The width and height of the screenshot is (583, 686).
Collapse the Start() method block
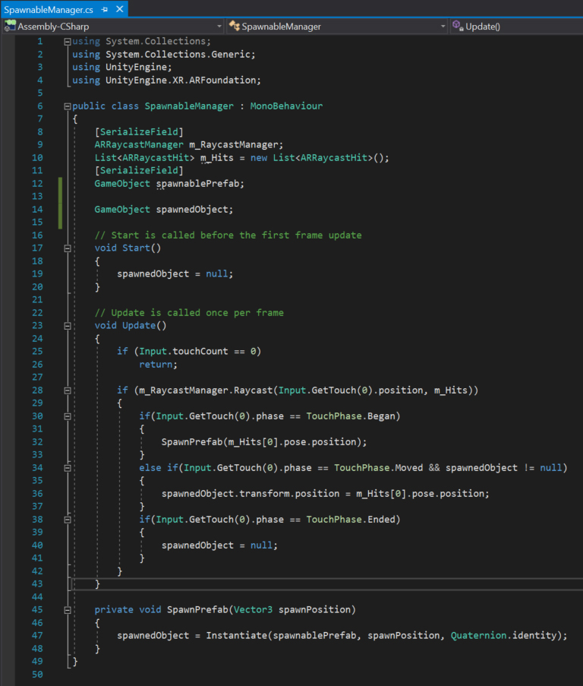click(68, 248)
